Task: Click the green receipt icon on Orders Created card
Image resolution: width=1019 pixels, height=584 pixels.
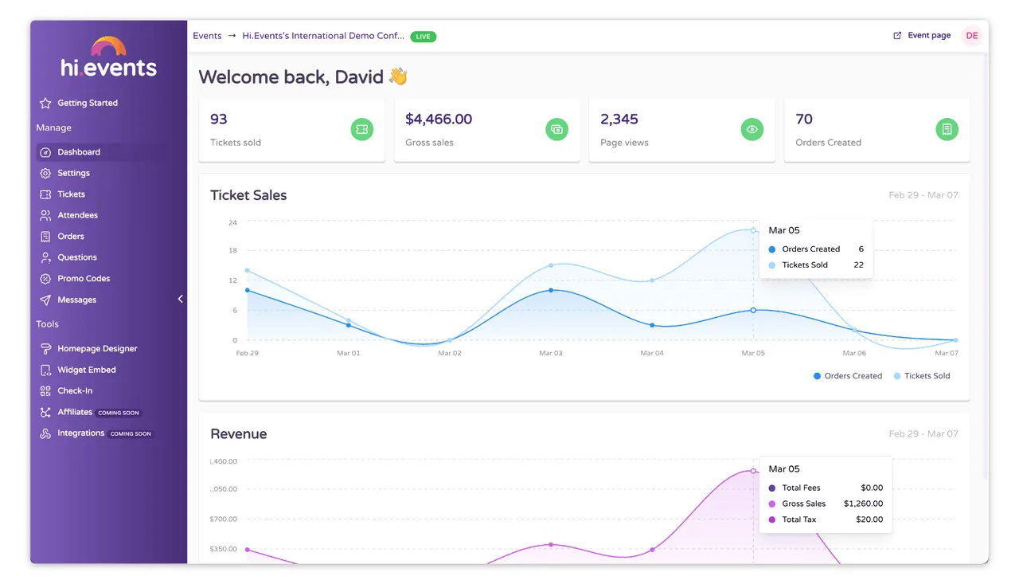Action: tap(947, 129)
